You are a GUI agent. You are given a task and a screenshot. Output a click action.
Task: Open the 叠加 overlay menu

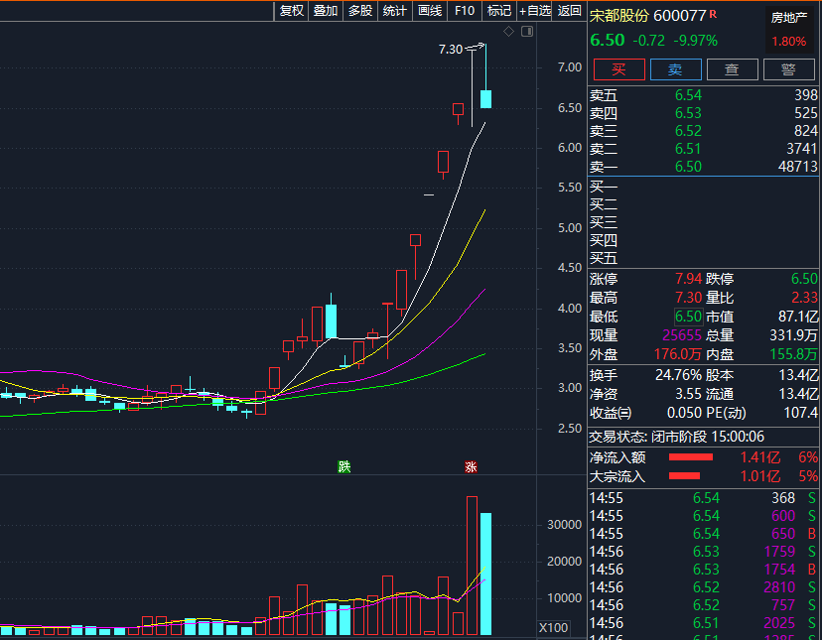point(326,11)
